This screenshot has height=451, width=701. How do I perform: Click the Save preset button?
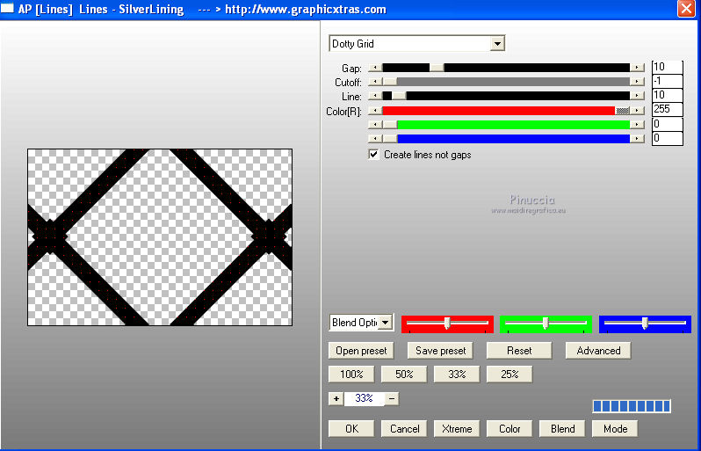click(440, 351)
